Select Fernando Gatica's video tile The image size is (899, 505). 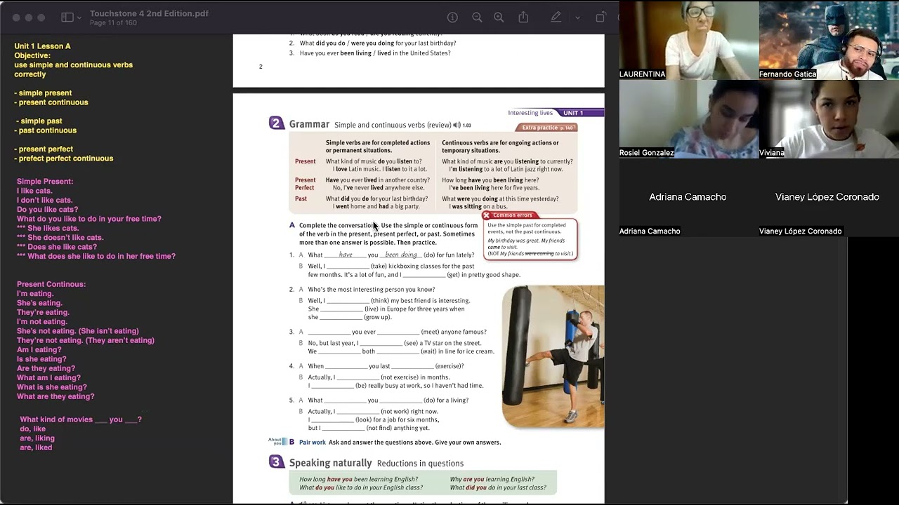(829, 40)
